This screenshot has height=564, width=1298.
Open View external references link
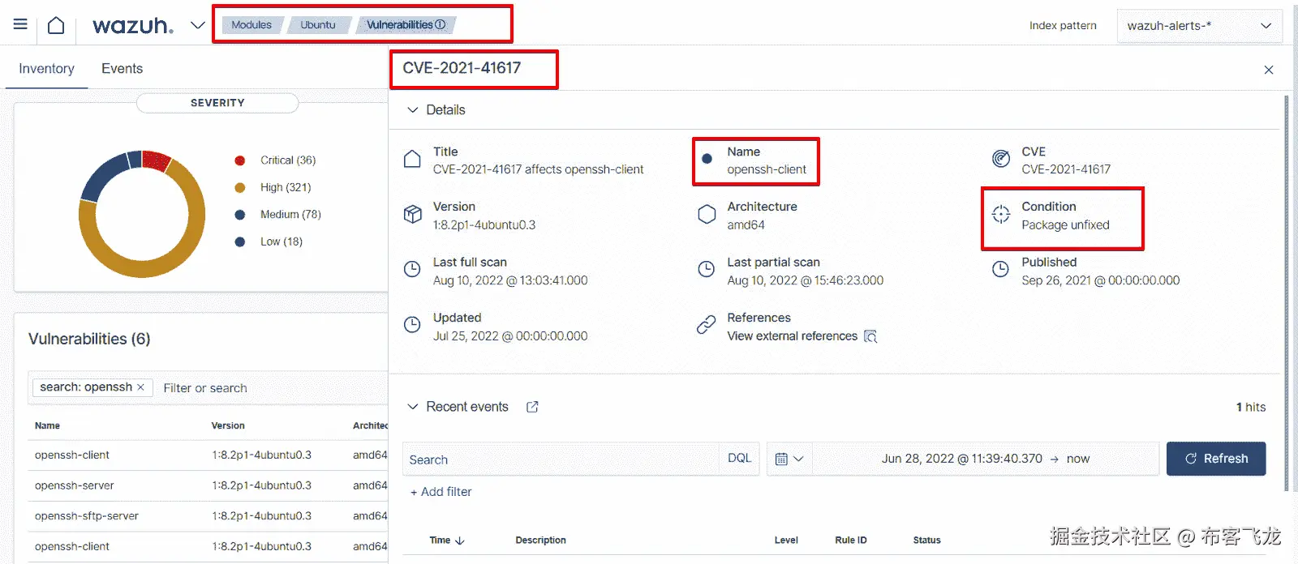click(792, 336)
